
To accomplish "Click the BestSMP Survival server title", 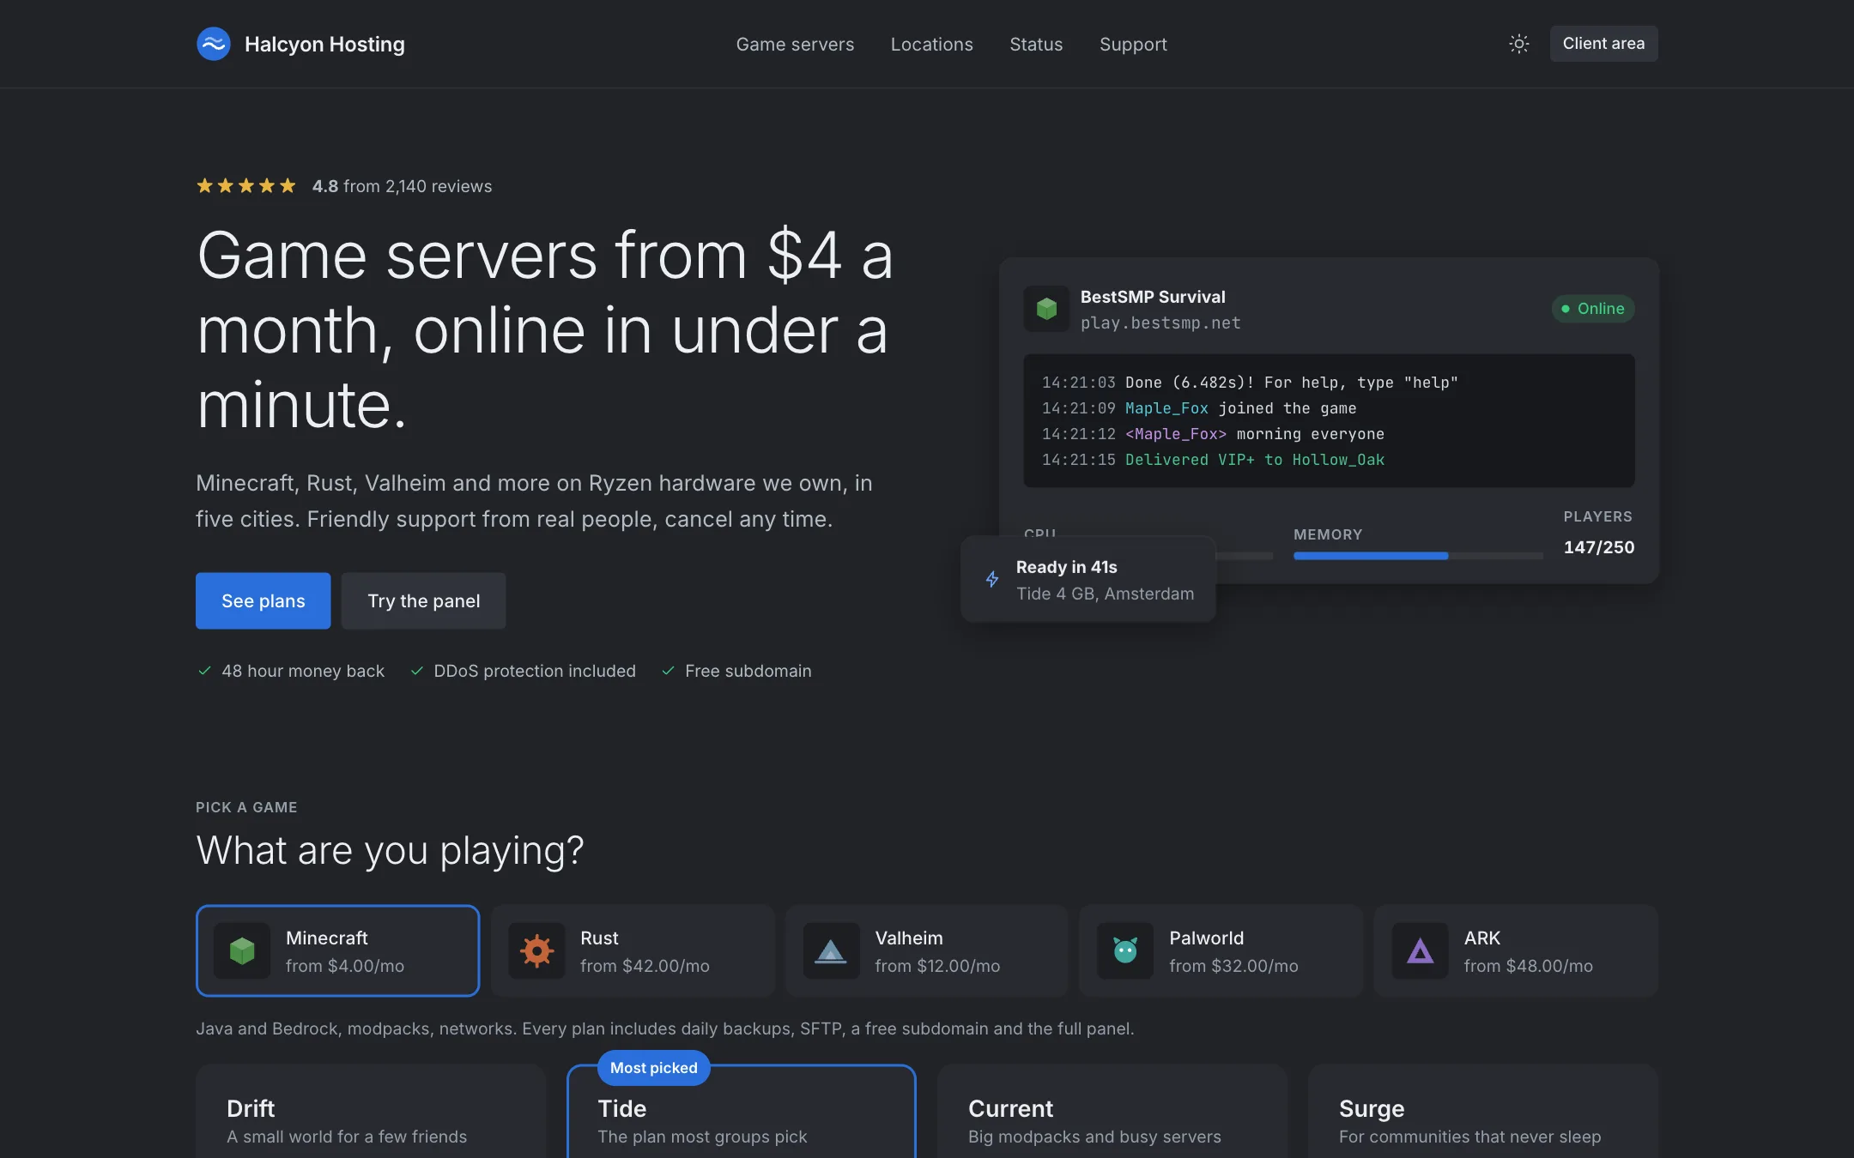I will (1153, 297).
